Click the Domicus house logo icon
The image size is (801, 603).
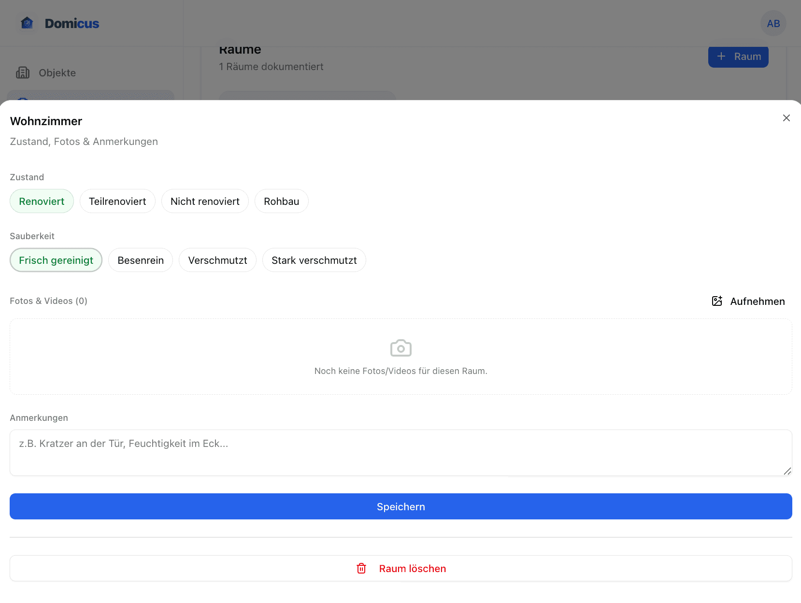[27, 23]
